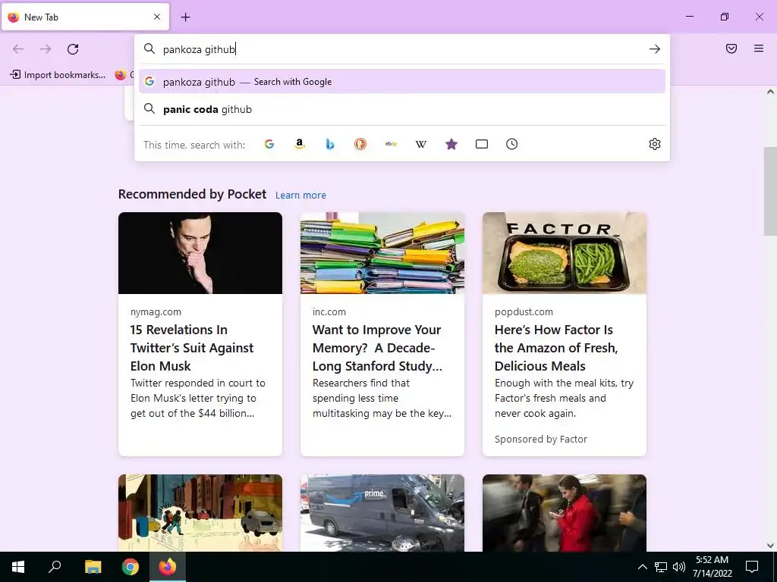This screenshot has height=582, width=777.
Task: Click 'Sponsored by Factor' text
Action: 540,439
